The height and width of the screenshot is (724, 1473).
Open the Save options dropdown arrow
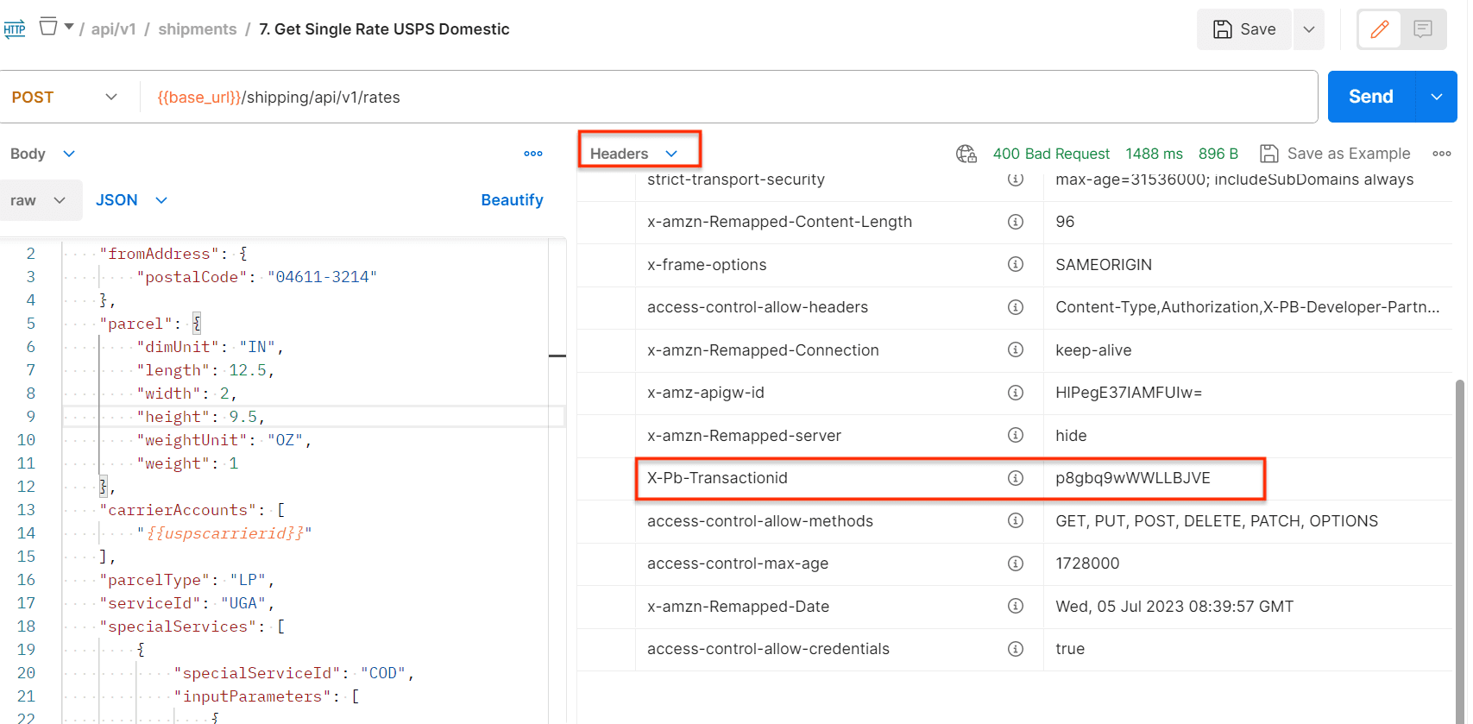(1308, 29)
